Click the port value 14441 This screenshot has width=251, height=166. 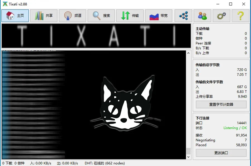click(x=242, y=123)
